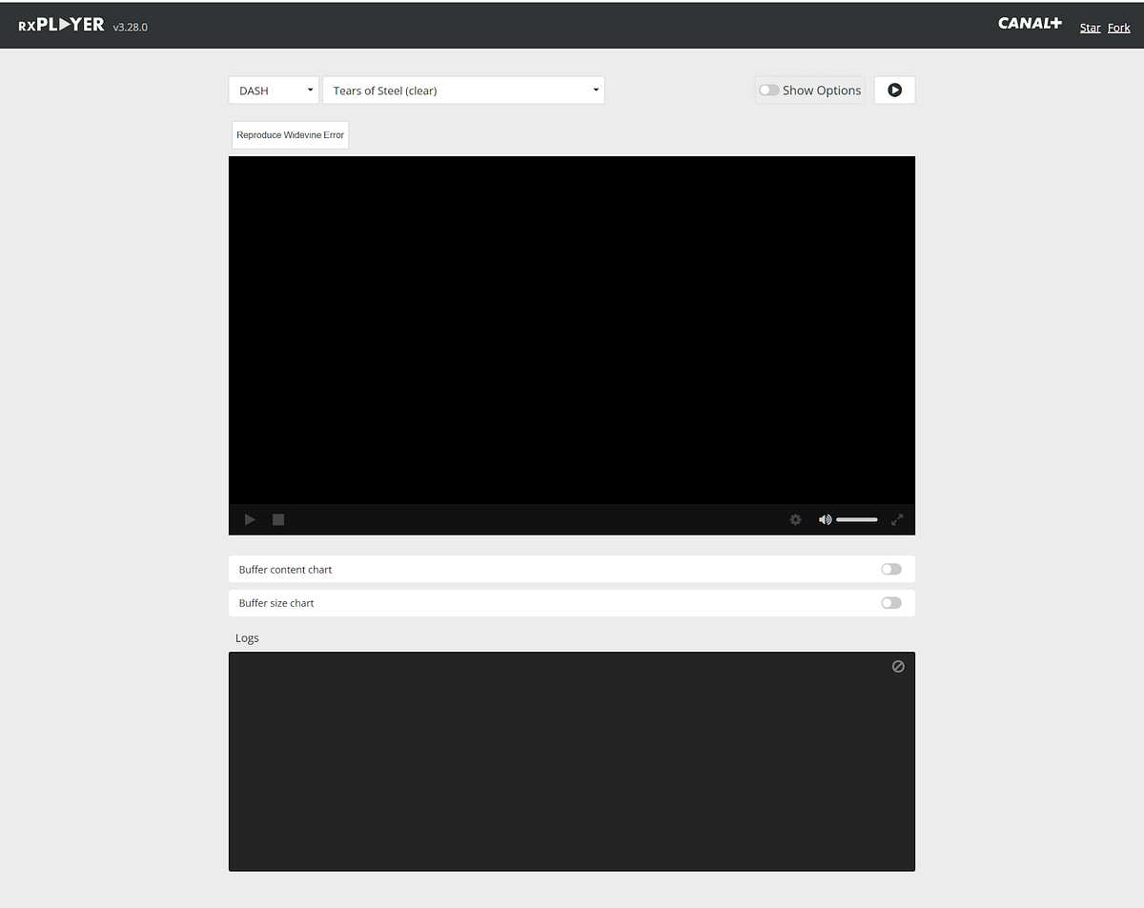Click the stop playback square icon
1144x908 pixels.
click(277, 519)
